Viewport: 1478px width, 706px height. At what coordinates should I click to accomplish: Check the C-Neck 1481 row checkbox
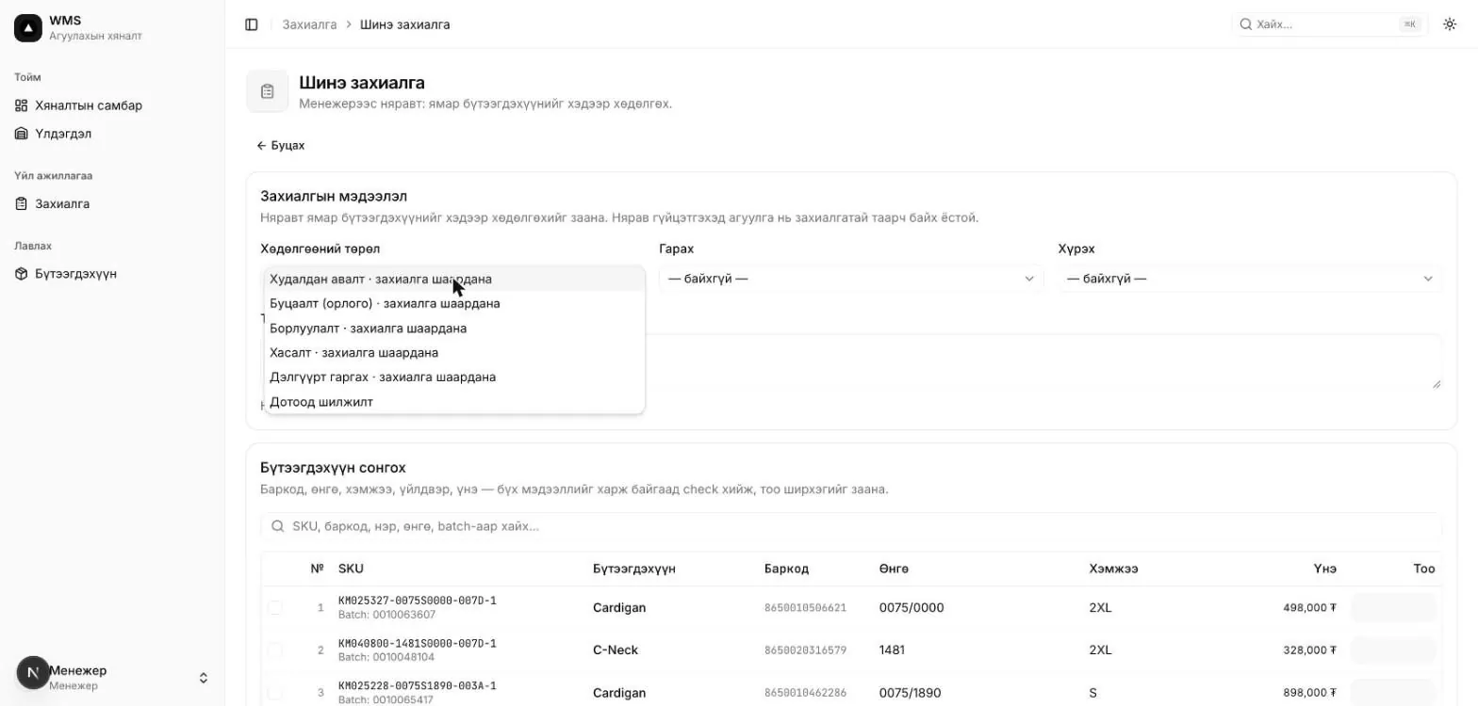point(275,650)
